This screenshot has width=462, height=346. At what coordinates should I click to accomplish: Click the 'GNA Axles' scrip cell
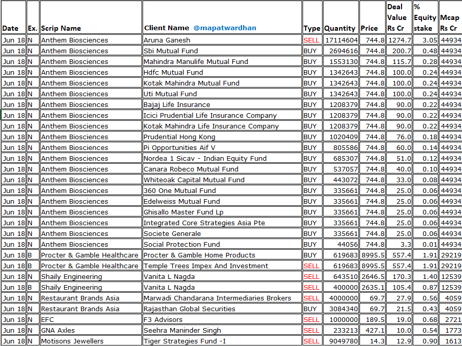click(x=91, y=330)
